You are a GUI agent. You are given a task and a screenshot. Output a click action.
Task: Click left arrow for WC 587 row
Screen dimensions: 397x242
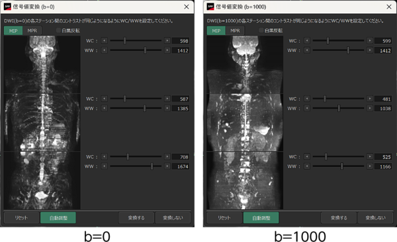click(x=104, y=98)
